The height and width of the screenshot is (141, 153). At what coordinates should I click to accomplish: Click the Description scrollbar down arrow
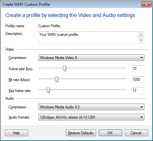click(141, 40)
